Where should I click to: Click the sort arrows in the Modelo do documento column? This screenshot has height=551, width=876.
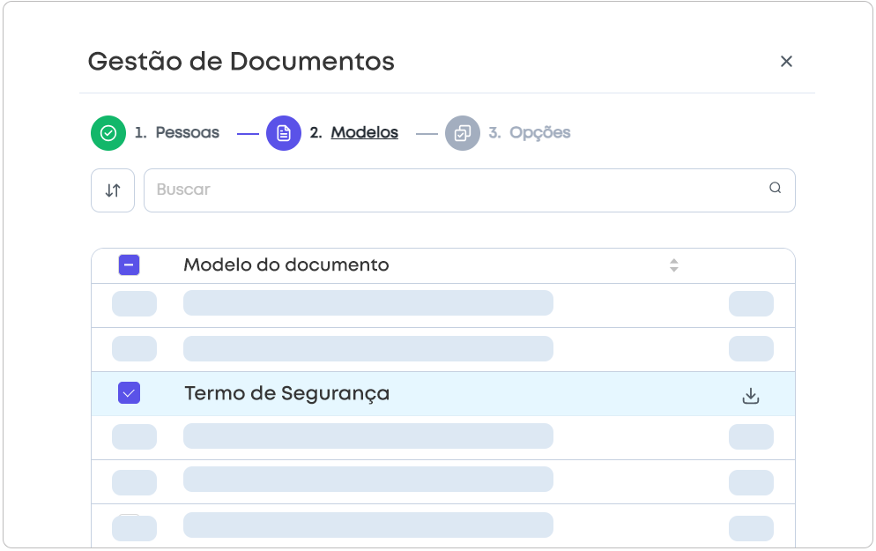(673, 265)
